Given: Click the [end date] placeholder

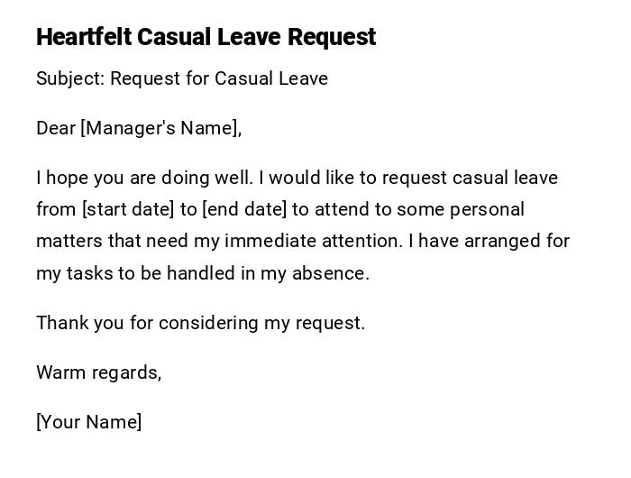Looking at the screenshot, I should click(244, 209).
